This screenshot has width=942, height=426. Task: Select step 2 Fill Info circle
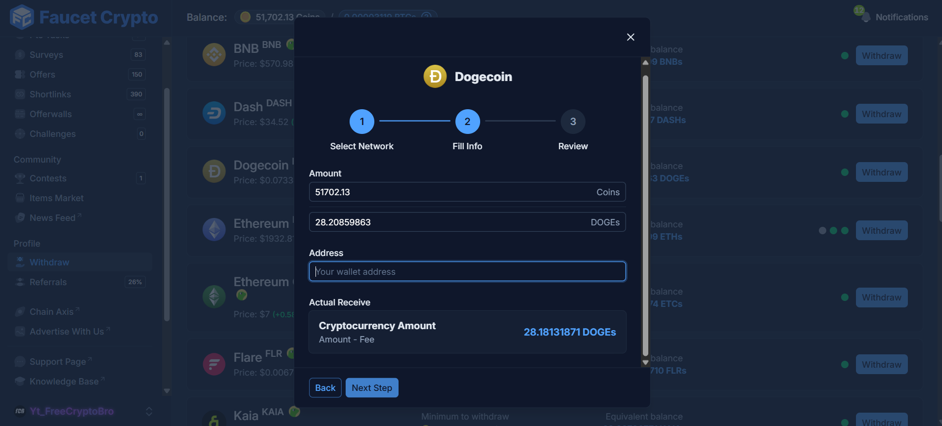(467, 122)
